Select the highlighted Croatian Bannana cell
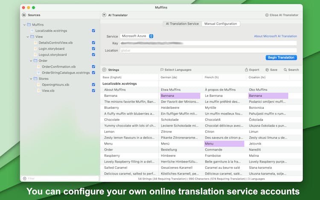320x200 pixels. tap(268, 96)
